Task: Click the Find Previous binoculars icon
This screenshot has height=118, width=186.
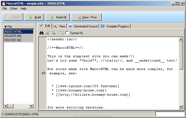Action: [54, 33]
